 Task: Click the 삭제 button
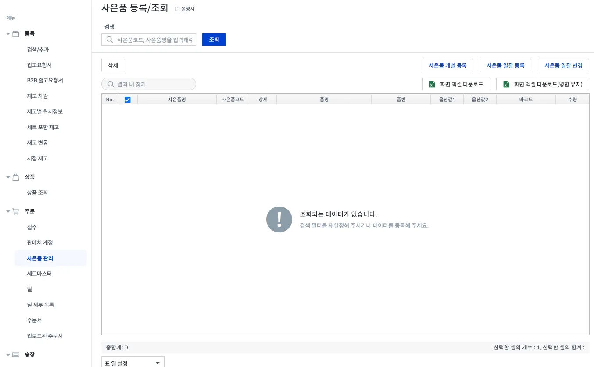click(x=113, y=65)
